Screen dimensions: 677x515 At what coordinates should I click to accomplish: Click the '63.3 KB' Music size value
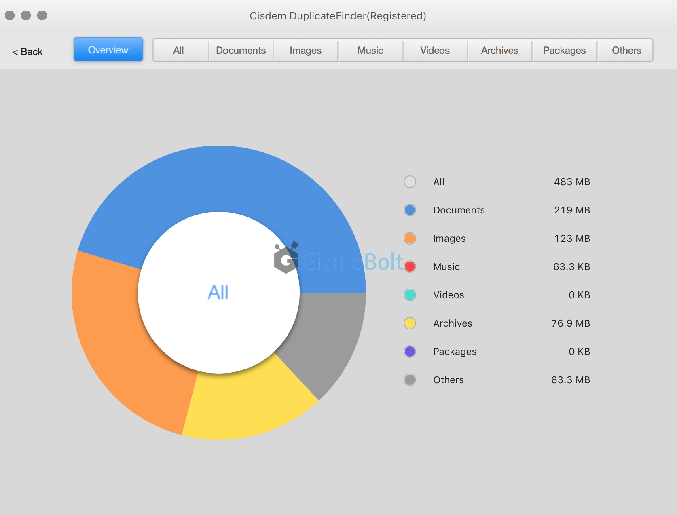[x=571, y=267]
